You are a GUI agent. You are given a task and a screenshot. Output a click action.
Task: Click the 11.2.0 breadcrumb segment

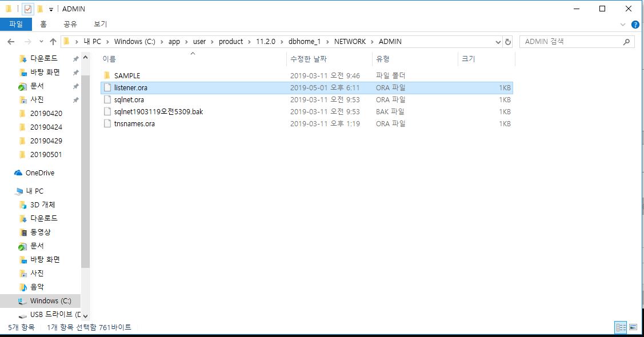click(266, 42)
